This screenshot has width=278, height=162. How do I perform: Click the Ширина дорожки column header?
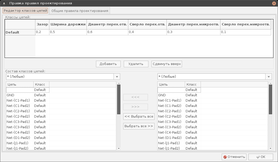pos(68,24)
